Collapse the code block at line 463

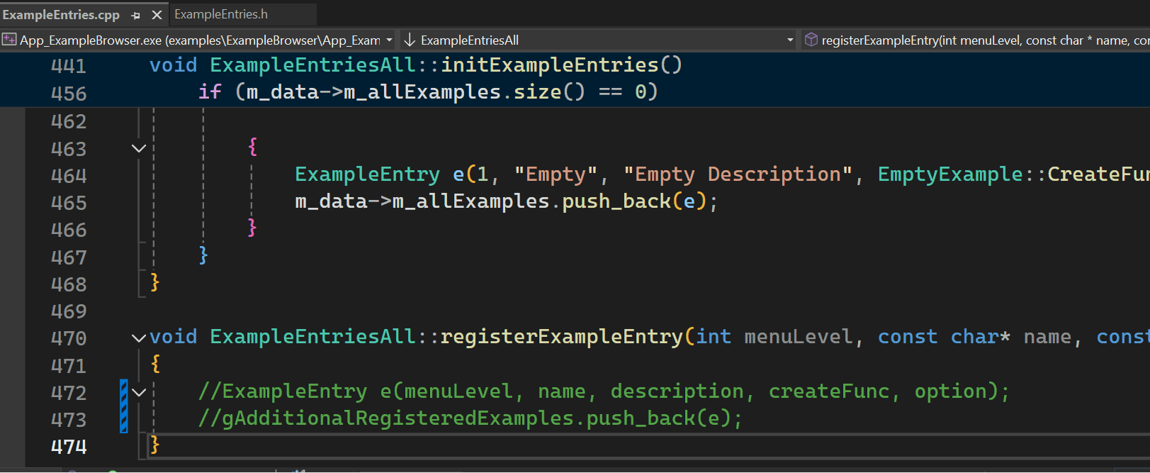tap(139, 148)
